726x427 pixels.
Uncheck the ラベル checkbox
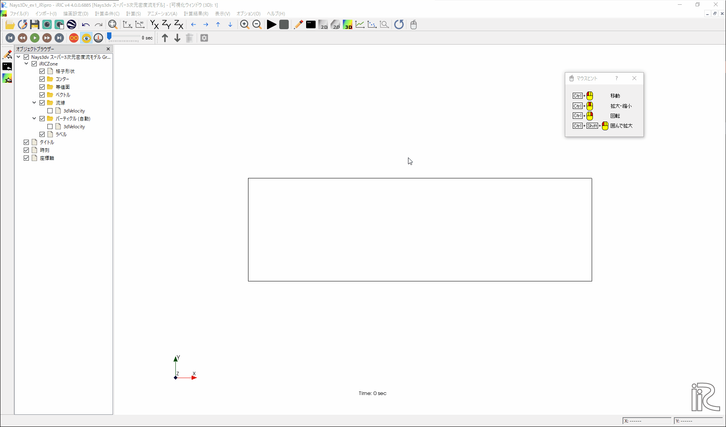(42, 135)
